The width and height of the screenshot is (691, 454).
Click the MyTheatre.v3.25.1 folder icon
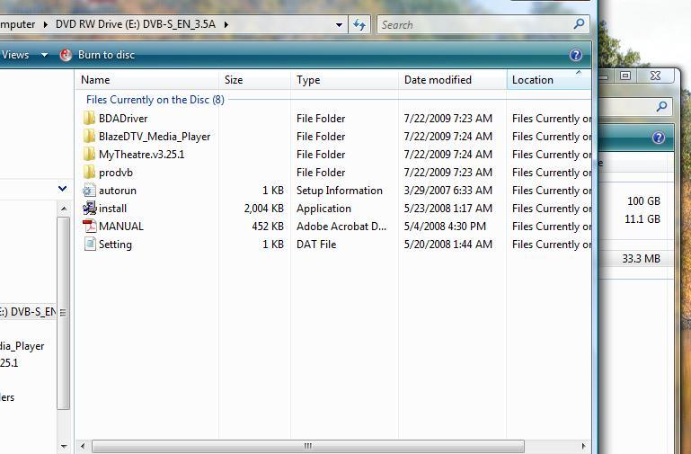[x=89, y=155]
